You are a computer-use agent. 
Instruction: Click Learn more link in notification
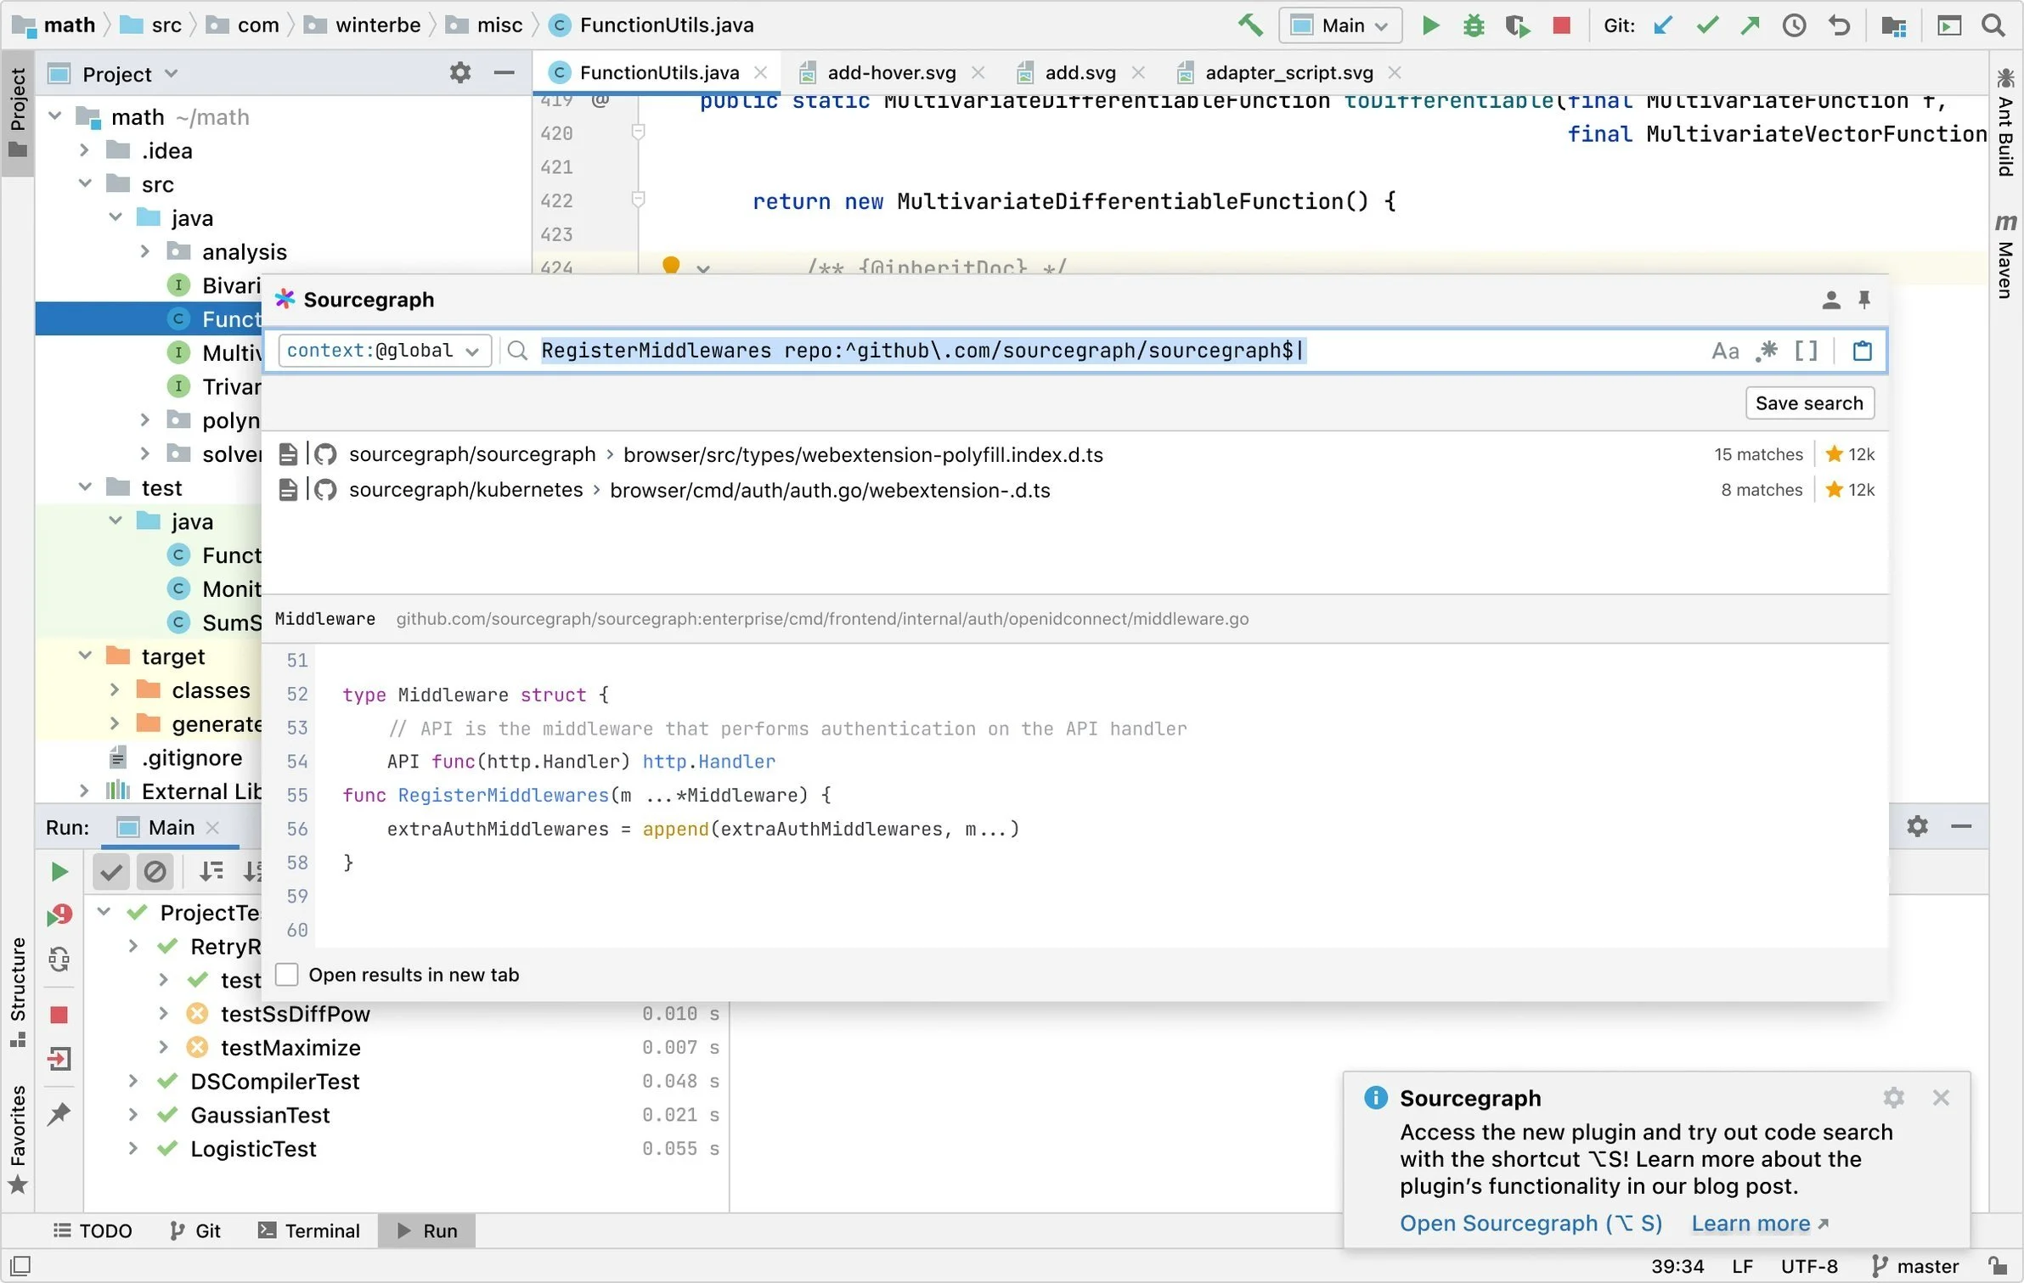(1751, 1224)
